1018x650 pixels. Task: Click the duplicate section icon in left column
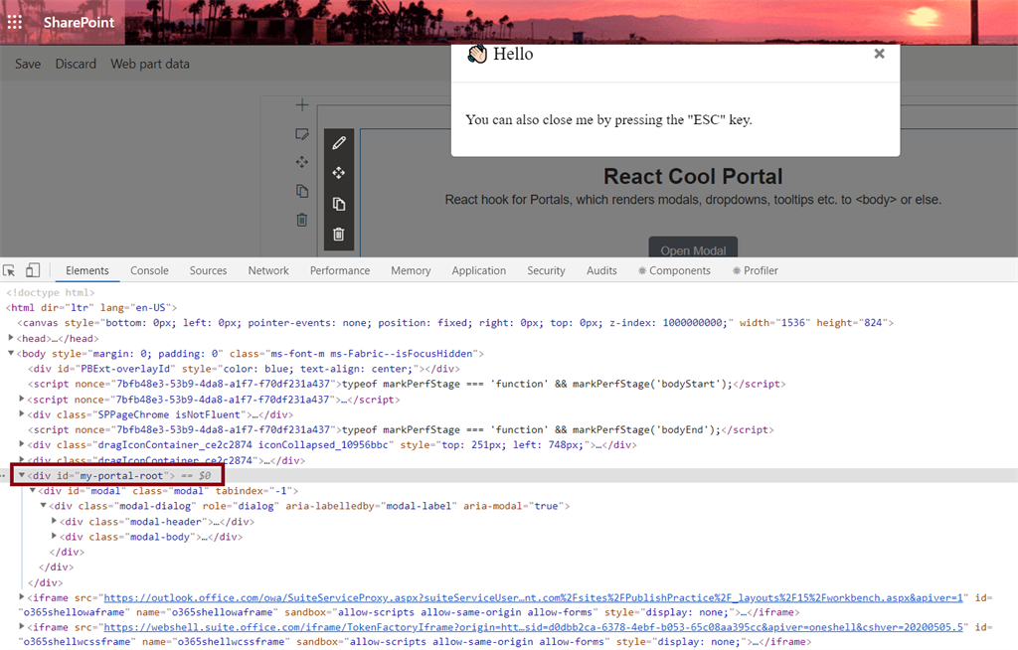(302, 191)
